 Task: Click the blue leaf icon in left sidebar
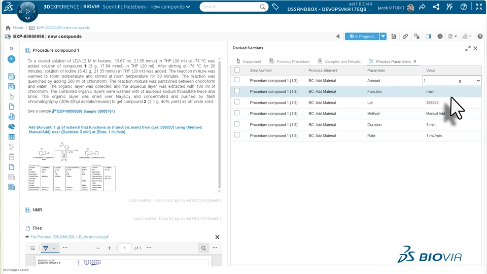tap(12, 127)
